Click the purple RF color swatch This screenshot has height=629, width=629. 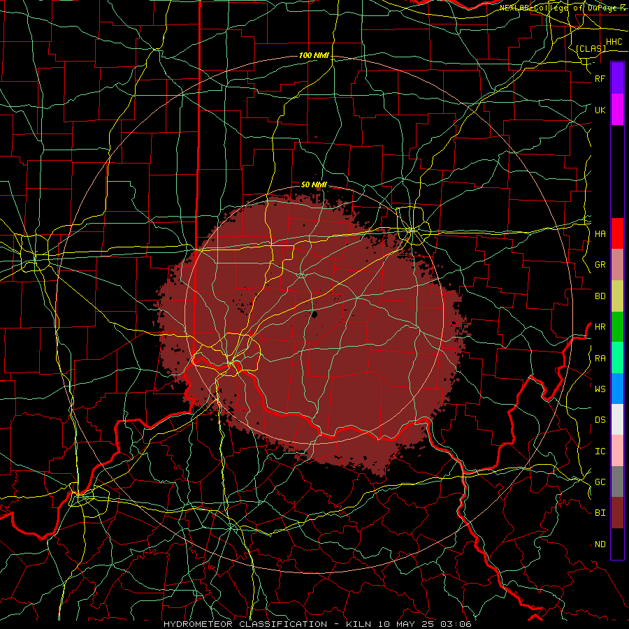tap(617, 78)
